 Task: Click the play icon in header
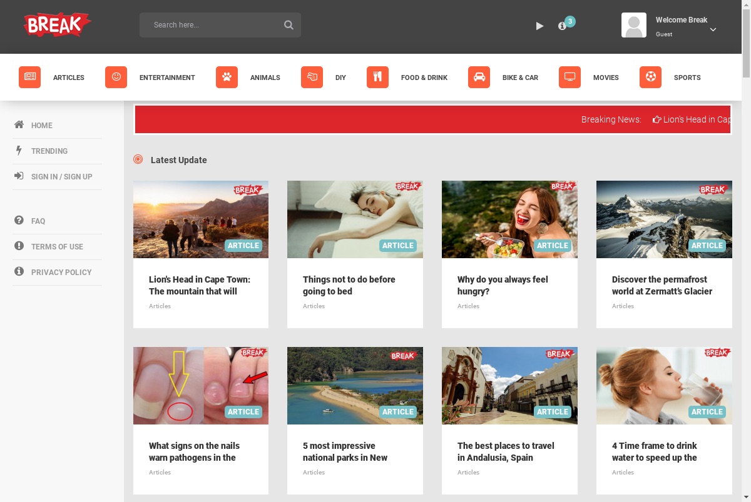(x=539, y=26)
